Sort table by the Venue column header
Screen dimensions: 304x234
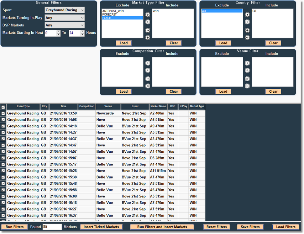point(108,107)
